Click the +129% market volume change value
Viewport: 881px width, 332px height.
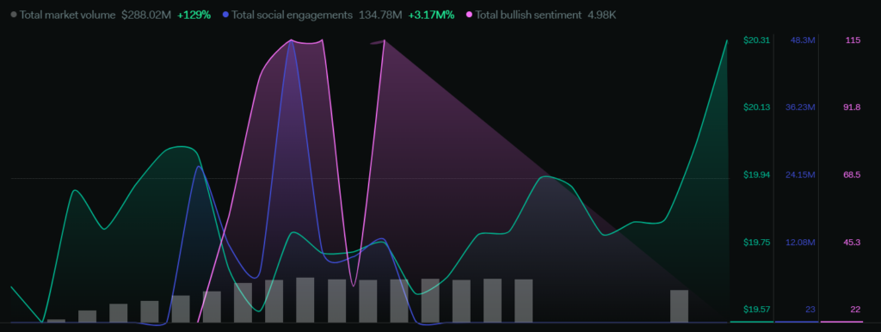tap(194, 15)
